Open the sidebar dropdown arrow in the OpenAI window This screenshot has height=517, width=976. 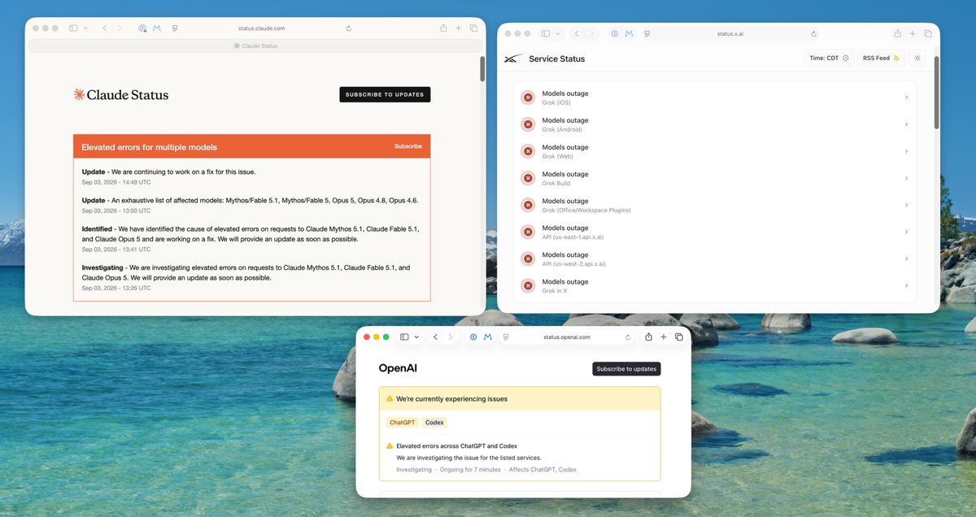click(x=416, y=337)
